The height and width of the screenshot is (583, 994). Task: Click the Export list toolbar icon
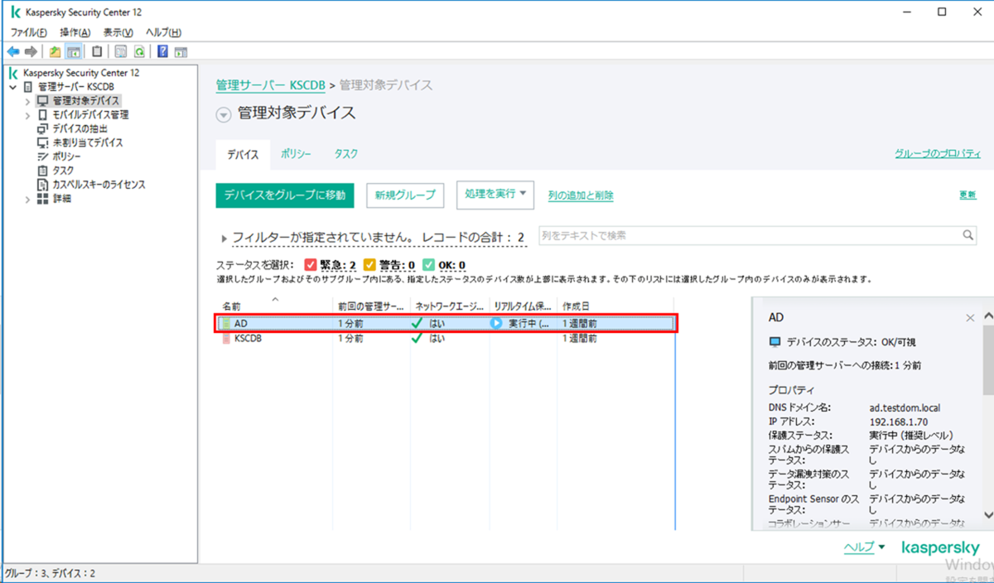pyautogui.click(x=121, y=51)
